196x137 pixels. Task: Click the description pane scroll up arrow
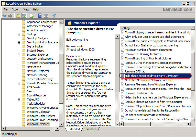117,36
